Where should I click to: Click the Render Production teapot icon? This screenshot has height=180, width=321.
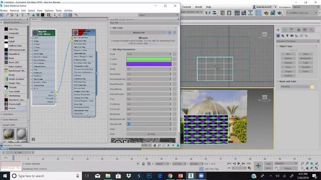pos(279,13)
